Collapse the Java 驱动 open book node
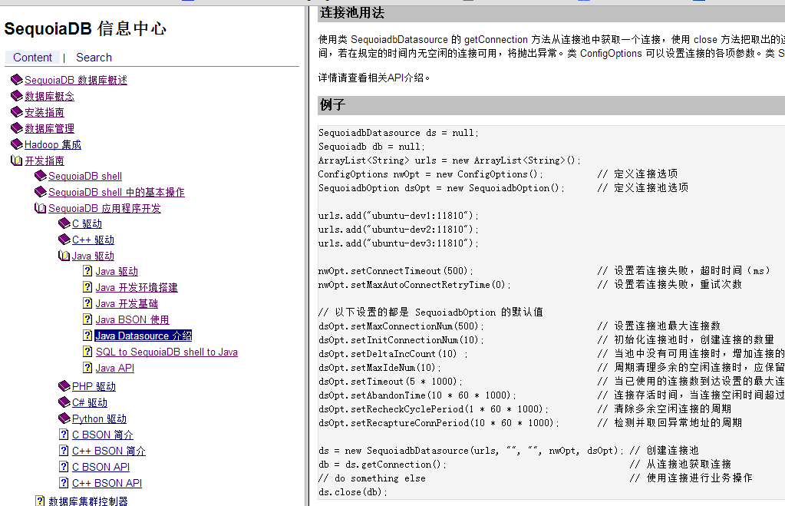 (64, 256)
